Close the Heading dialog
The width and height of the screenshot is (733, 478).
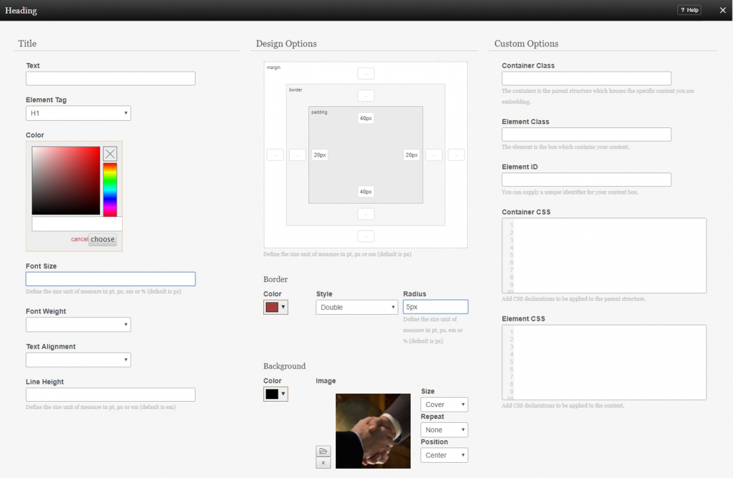pyautogui.click(x=722, y=10)
